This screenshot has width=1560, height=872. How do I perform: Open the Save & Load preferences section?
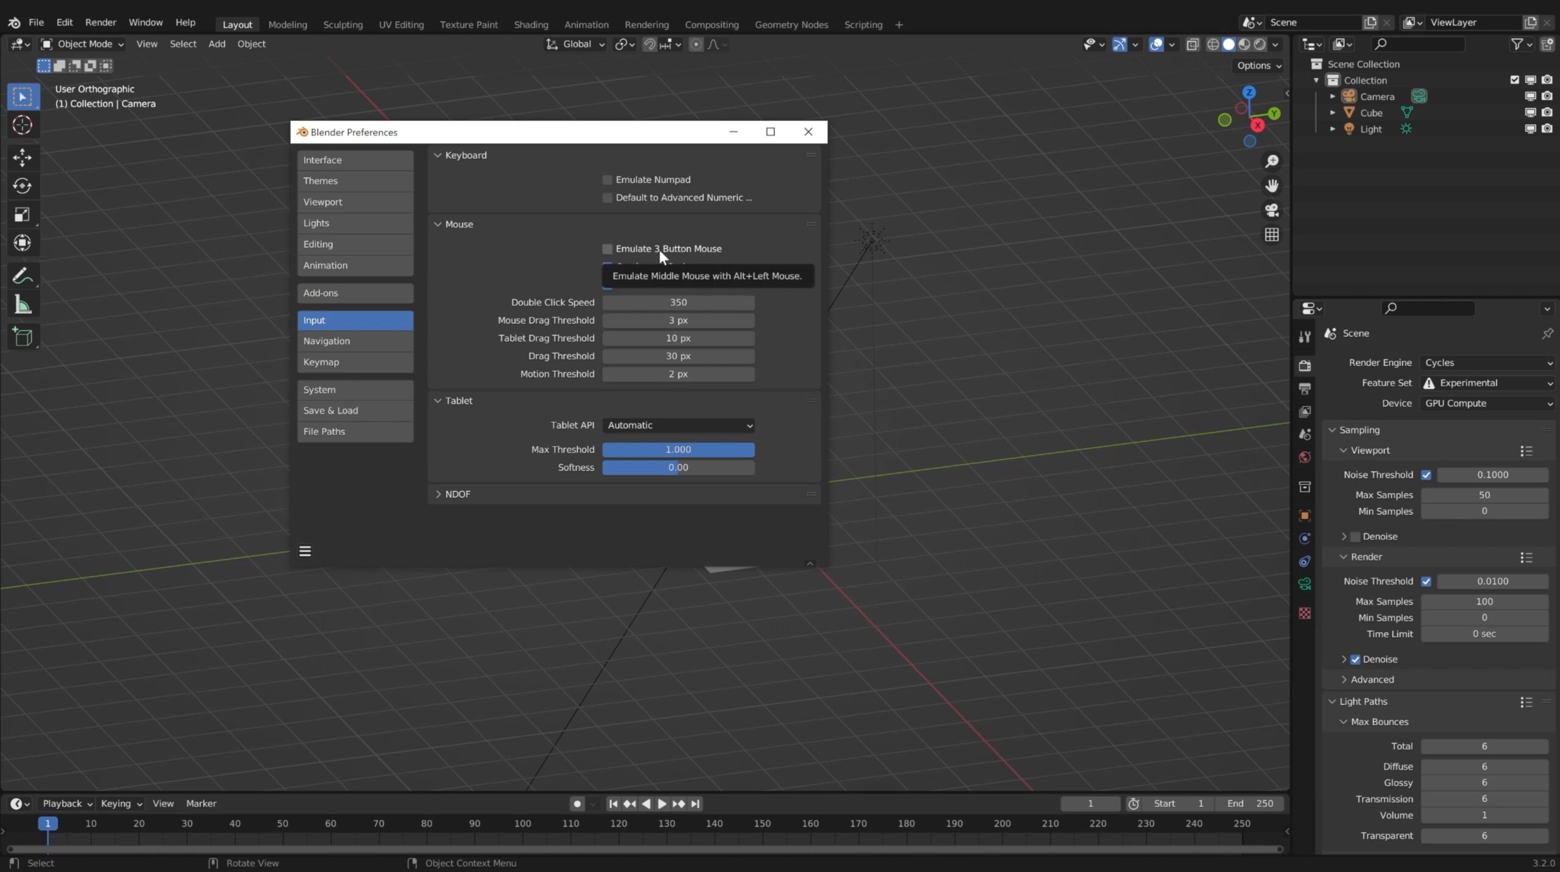[x=355, y=411]
